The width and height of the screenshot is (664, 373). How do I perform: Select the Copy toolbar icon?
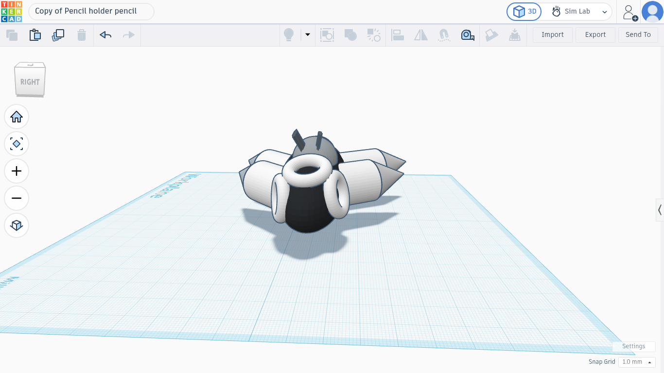click(12, 35)
